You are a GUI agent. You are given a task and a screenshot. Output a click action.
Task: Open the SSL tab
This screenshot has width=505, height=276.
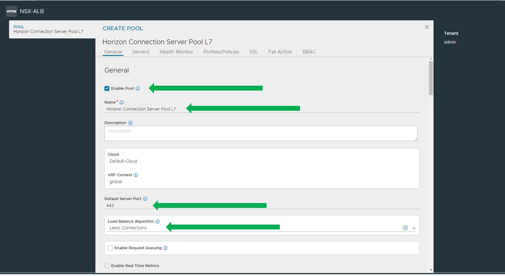254,52
